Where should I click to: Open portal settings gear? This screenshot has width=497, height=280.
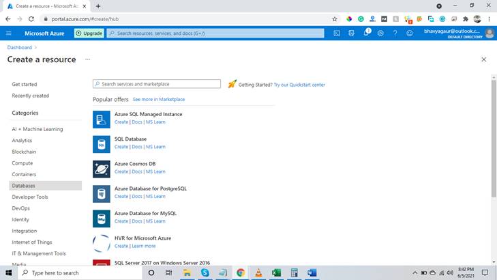pyautogui.click(x=380, y=33)
